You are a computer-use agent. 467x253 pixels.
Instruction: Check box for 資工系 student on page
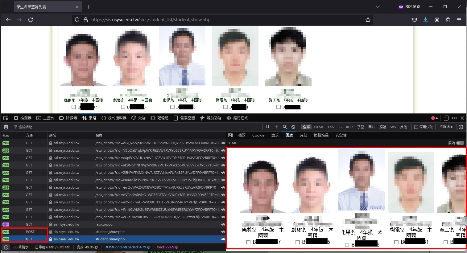pos(278,107)
